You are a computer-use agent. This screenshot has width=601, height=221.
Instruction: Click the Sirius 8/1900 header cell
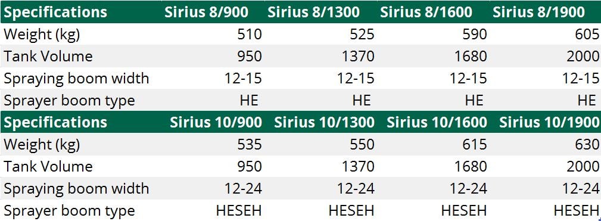pos(538,13)
